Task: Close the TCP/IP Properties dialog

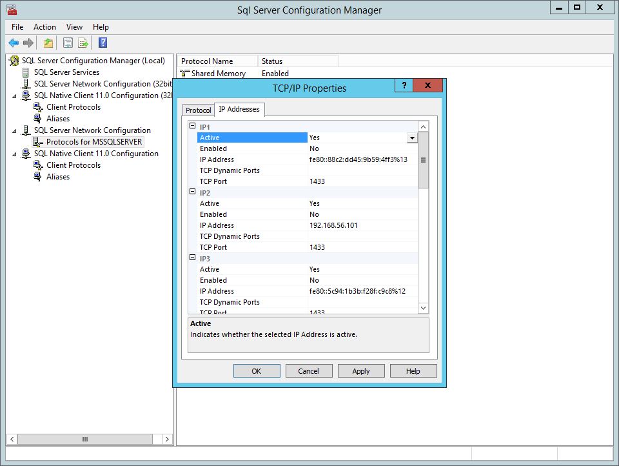Action: click(427, 85)
